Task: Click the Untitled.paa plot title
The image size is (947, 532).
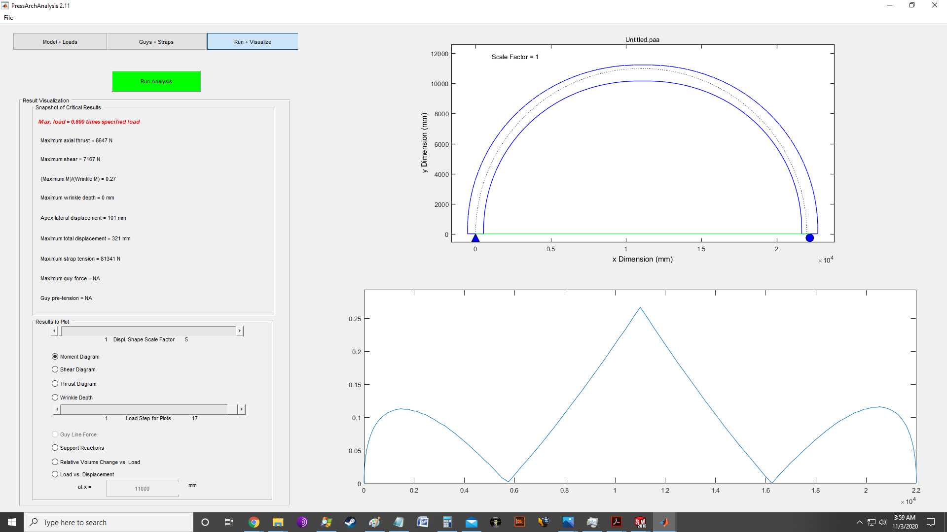Action: pyautogui.click(x=642, y=40)
